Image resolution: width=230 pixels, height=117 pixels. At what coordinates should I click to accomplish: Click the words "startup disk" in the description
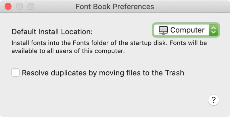coord(148,43)
